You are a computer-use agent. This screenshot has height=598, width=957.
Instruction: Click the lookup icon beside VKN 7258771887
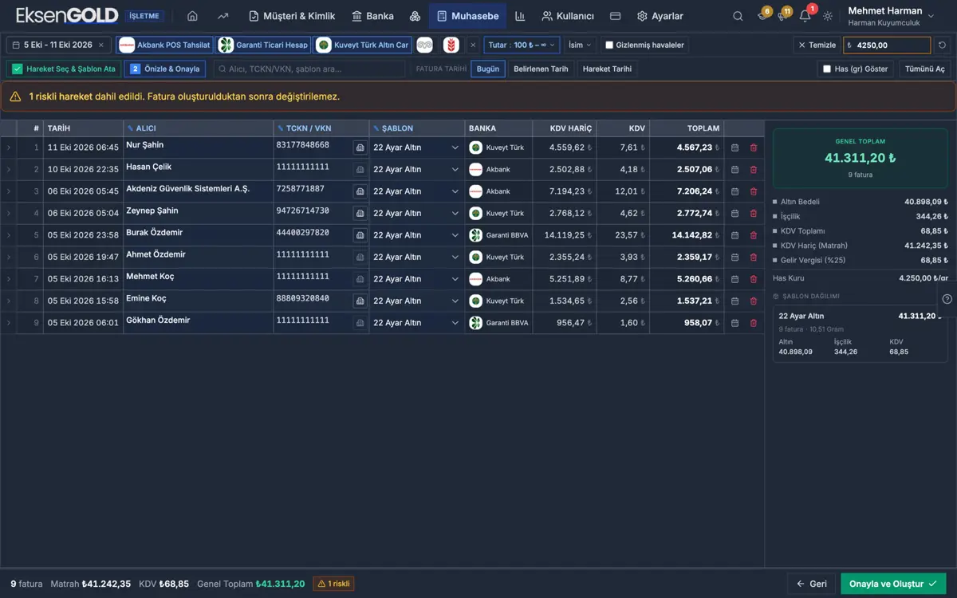[x=360, y=191]
